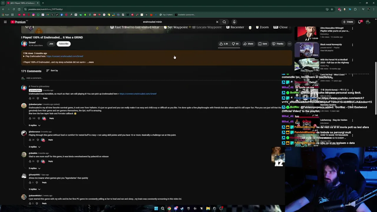Dislike the @dewberrystar comment
Screen dimensions: 377x212
click(39, 118)
